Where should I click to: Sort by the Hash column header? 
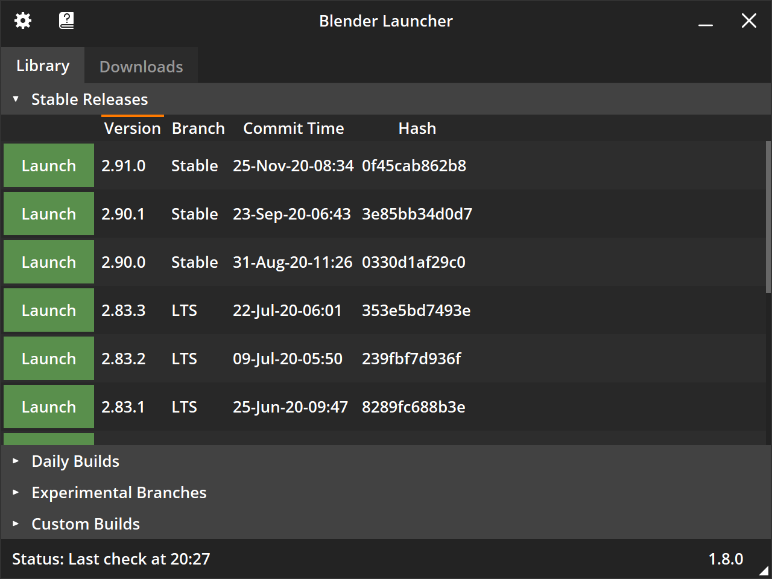coord(417,128)
